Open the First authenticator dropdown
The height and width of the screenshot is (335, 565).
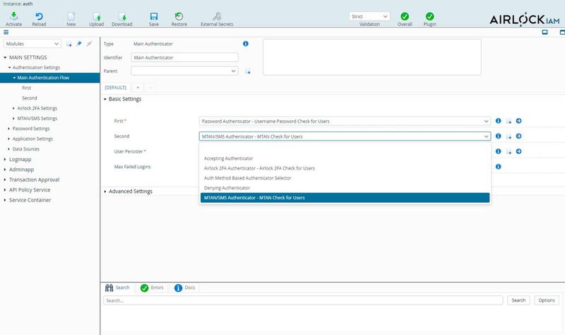click(345, 121)
